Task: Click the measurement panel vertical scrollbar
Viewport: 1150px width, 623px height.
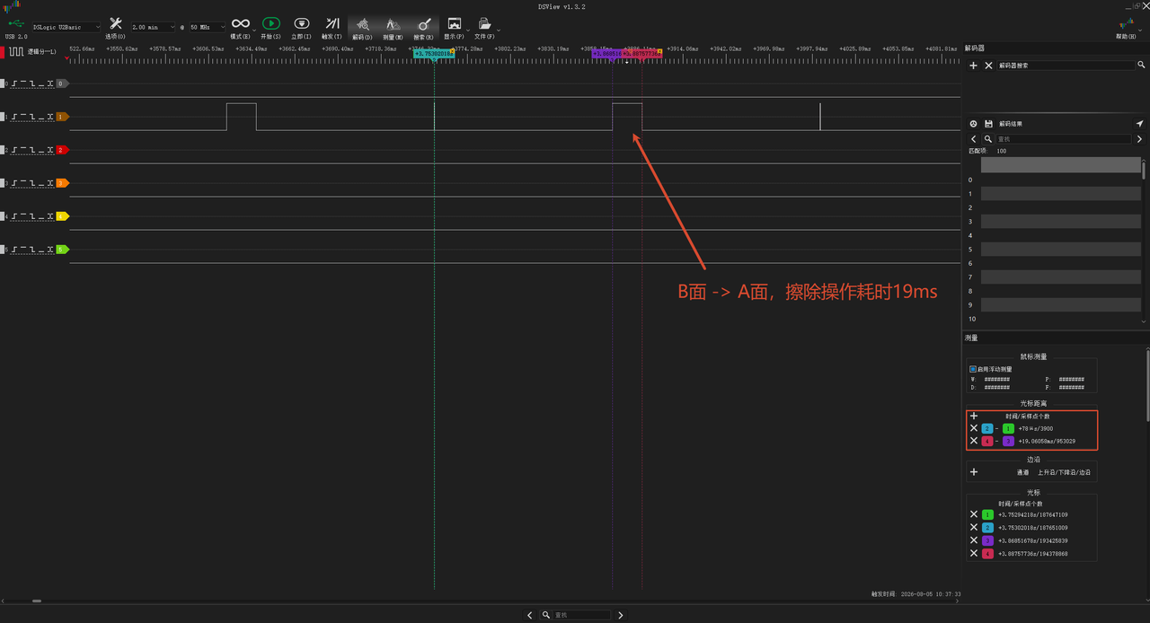Action: point(1147,384)
